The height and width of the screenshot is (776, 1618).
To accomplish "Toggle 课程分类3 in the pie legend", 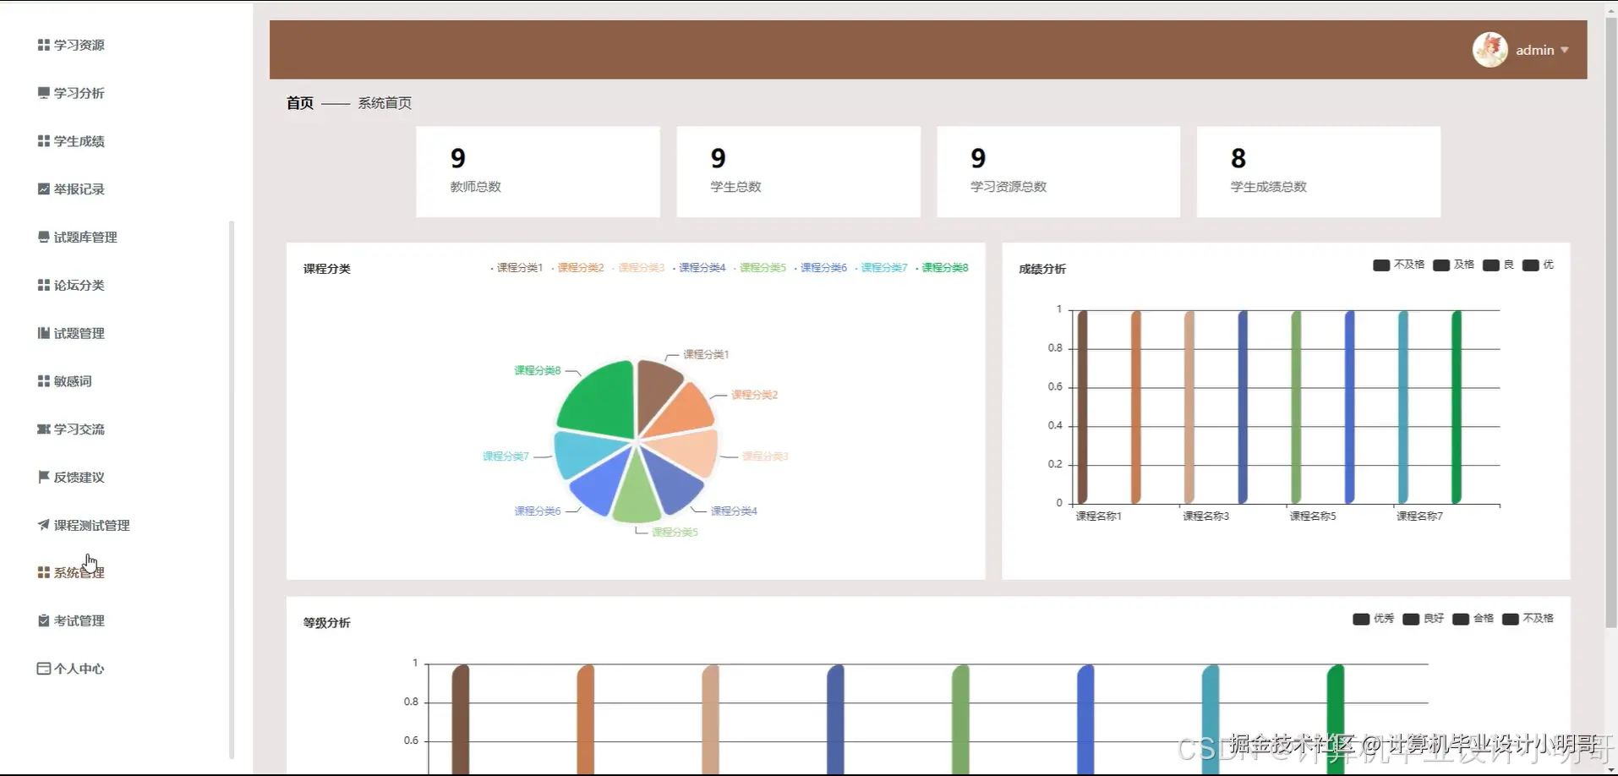I will coord(638,268).
